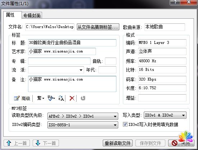Viewport: 198px width, 150px height.
Task: Expand the 流派 genre dropdown
Action: [x=81, y=70]
